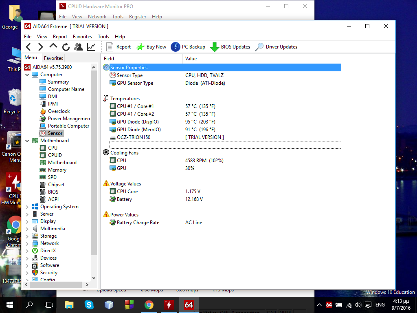Select Summary in the Computer tree

click(58, 82)
